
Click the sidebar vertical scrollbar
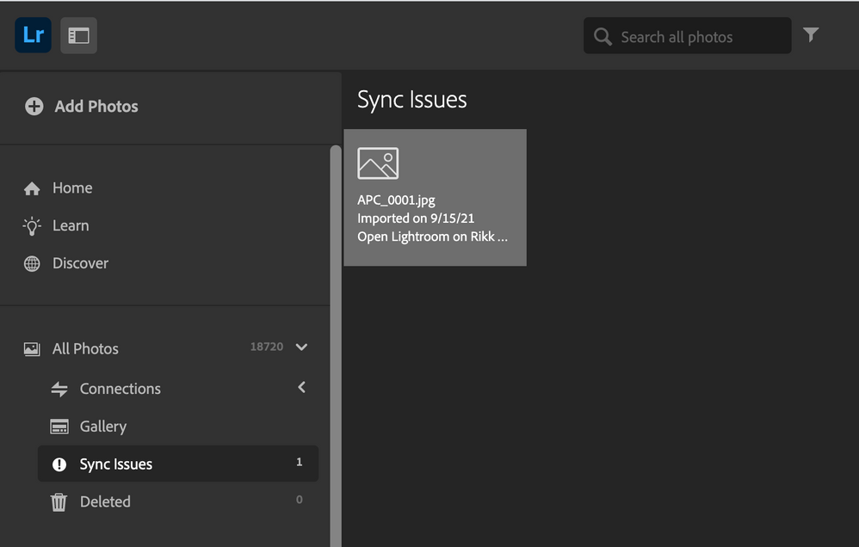coord(336,344)
